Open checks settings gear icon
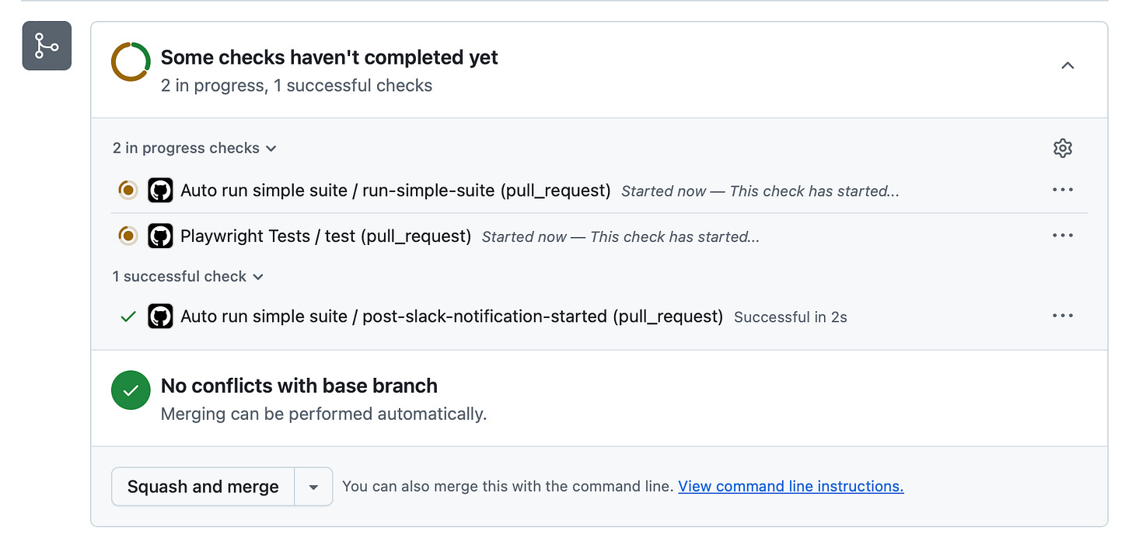 pyautogui.click(x=1062, y=148)
